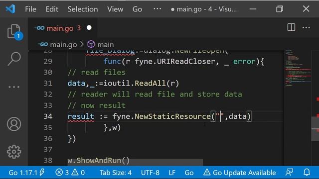
Task: Split the editor to the right
Action: point(291,27)
